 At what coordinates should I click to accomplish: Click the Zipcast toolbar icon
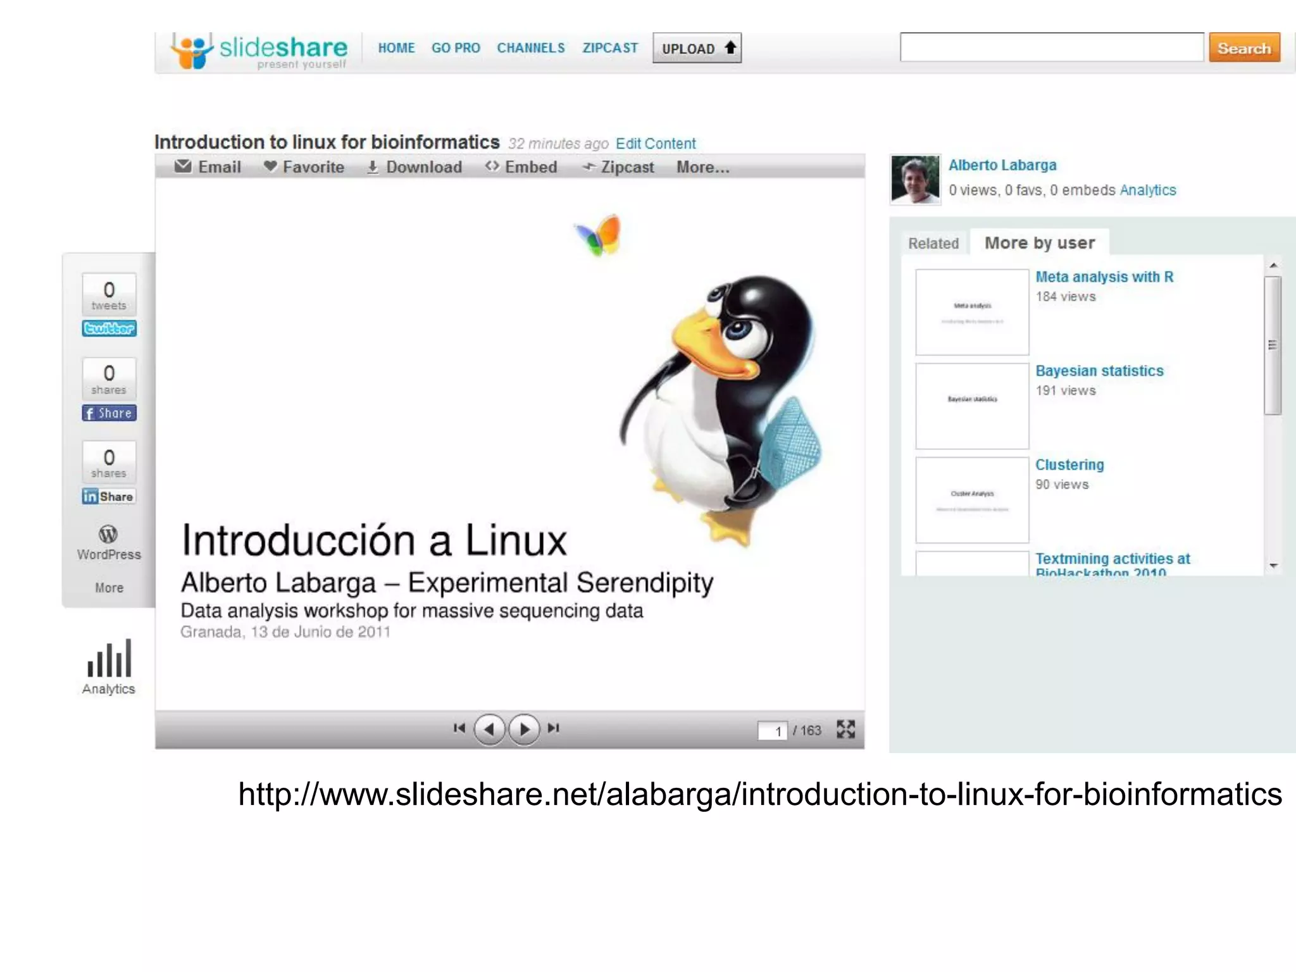click(589, 167)
